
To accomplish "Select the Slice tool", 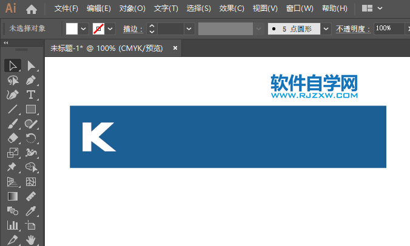I will coord(13,240).
